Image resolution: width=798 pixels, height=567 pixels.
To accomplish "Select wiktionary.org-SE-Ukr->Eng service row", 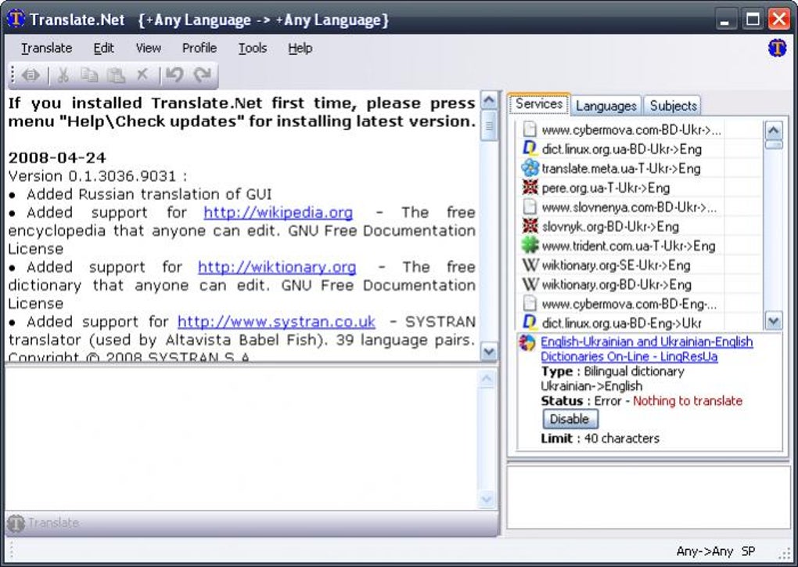I will pyautogui.click(x=640, y=265).
